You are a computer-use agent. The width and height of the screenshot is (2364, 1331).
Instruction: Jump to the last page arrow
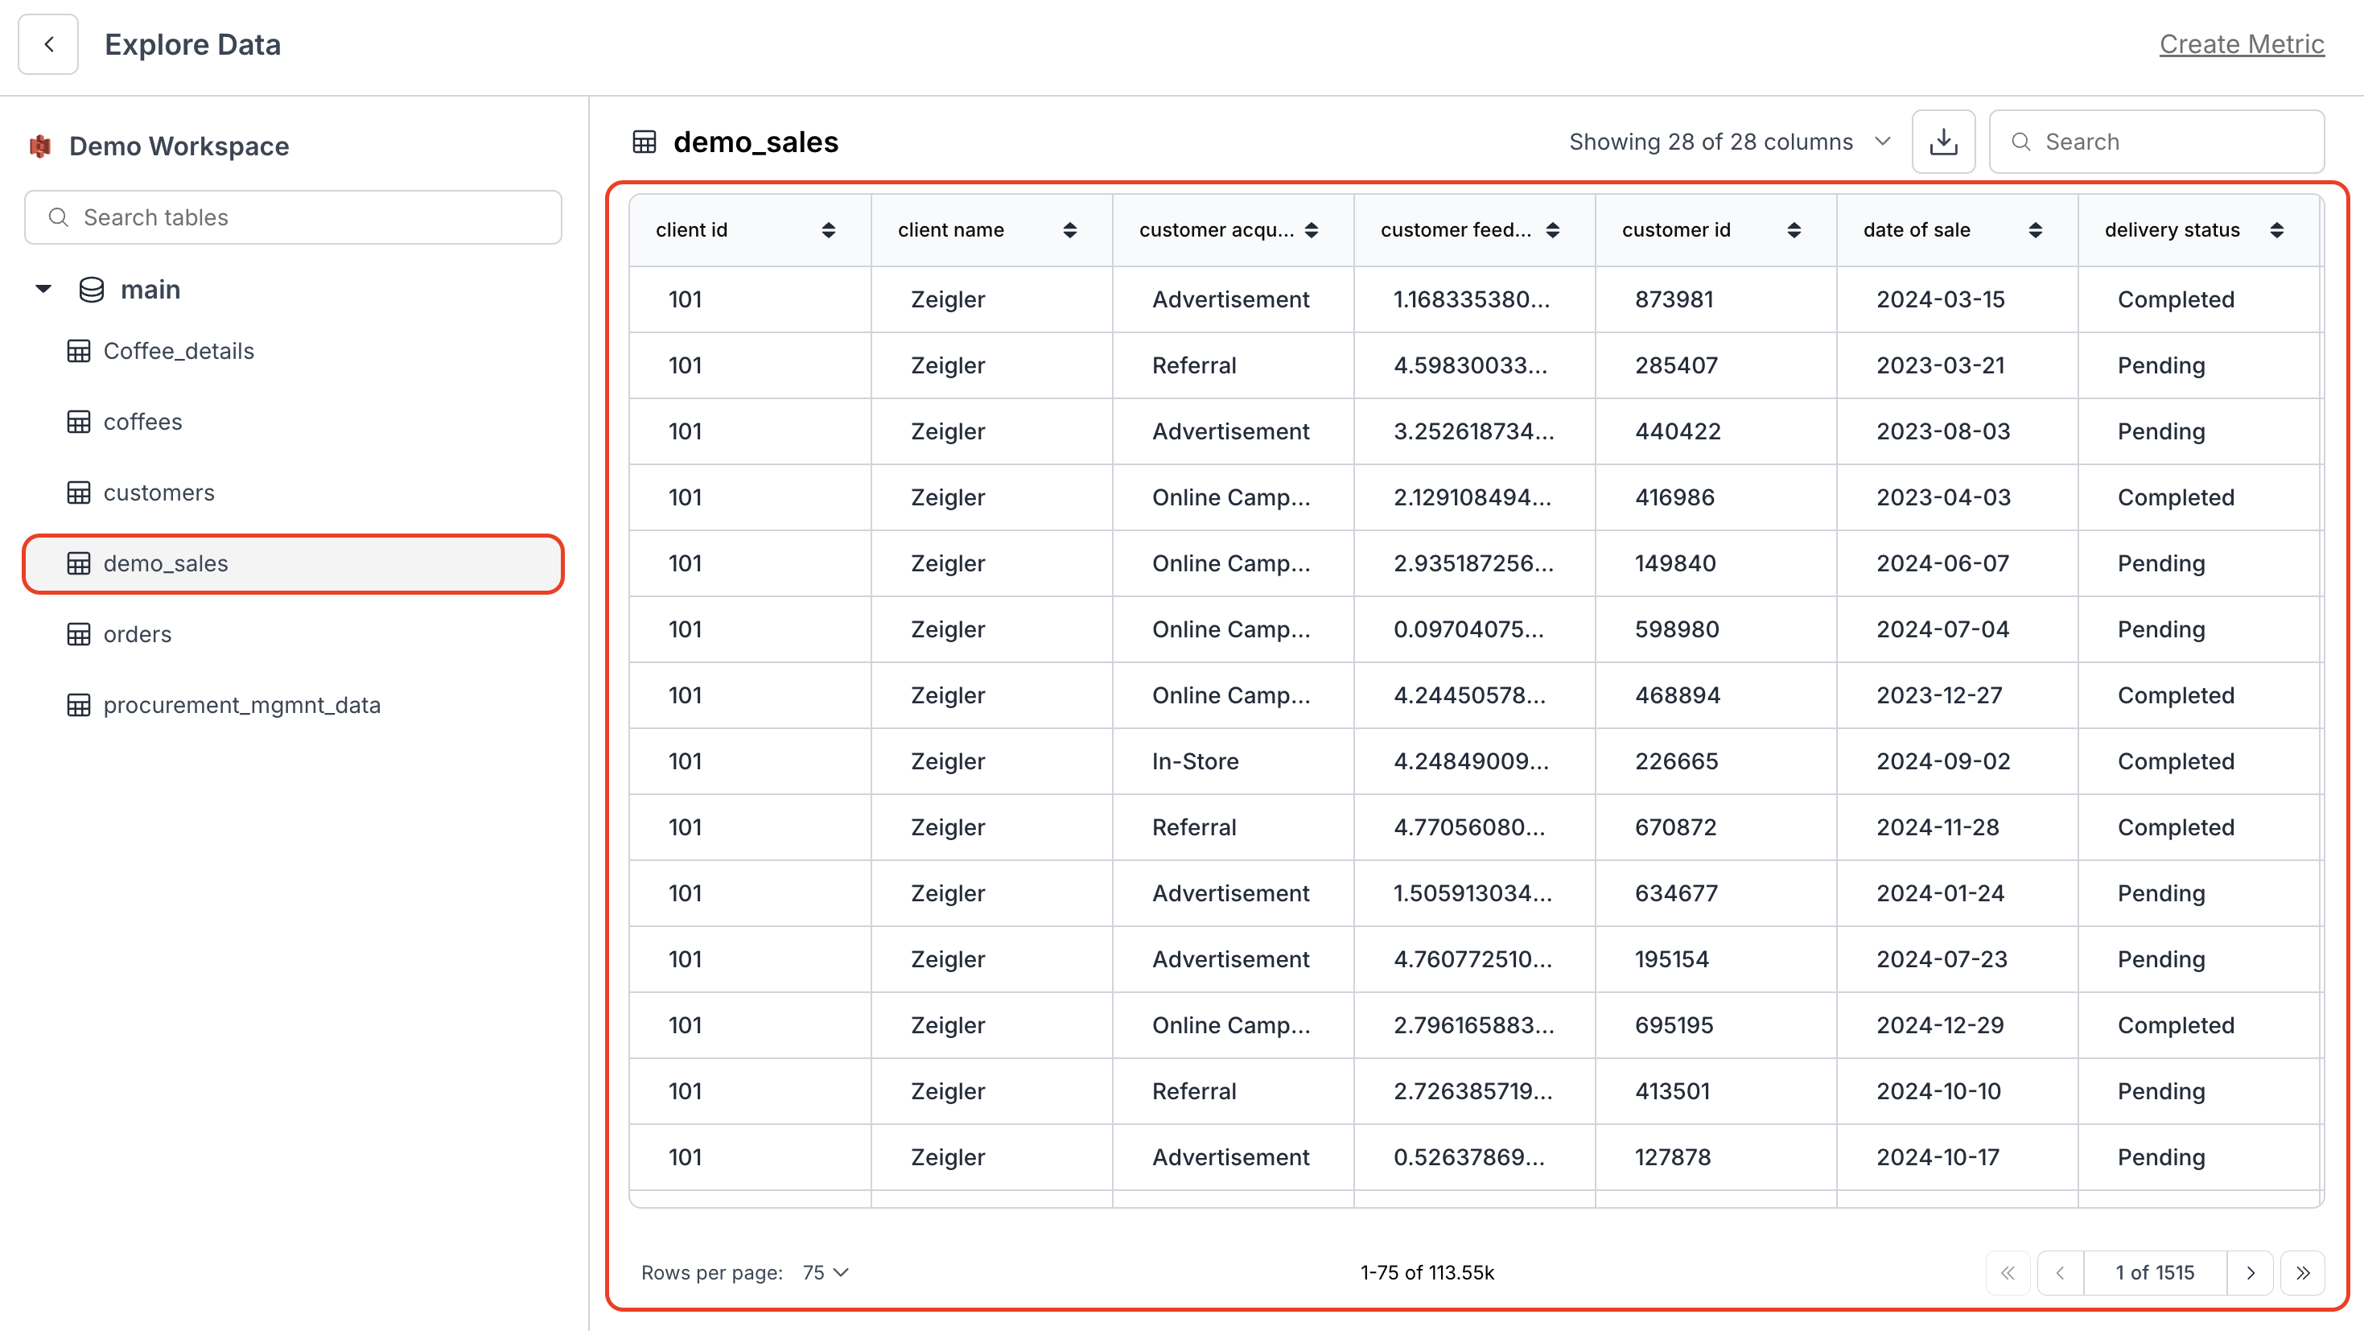pyautogui.click(x=2303, y=1272)
